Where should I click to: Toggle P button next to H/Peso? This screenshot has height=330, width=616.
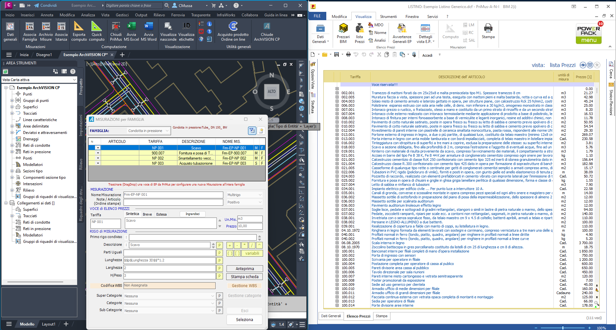coord(219,276)
